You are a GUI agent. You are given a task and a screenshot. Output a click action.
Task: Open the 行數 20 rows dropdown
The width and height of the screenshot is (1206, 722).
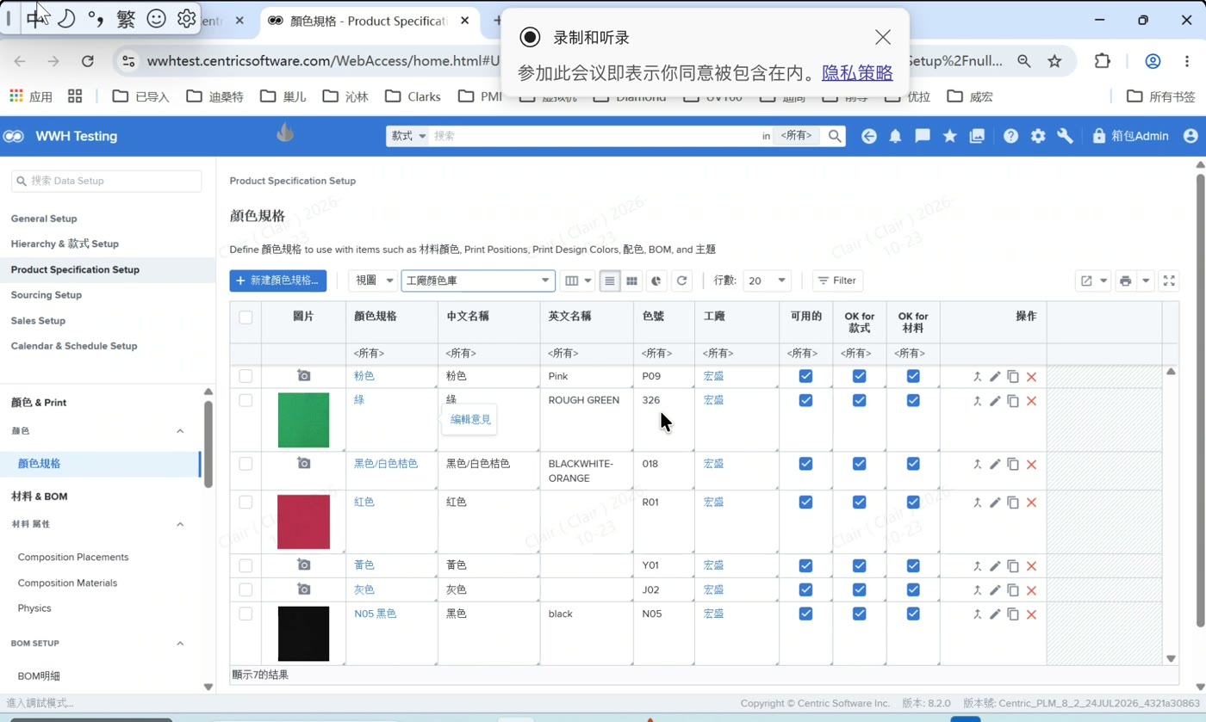[x=767, y=281]
